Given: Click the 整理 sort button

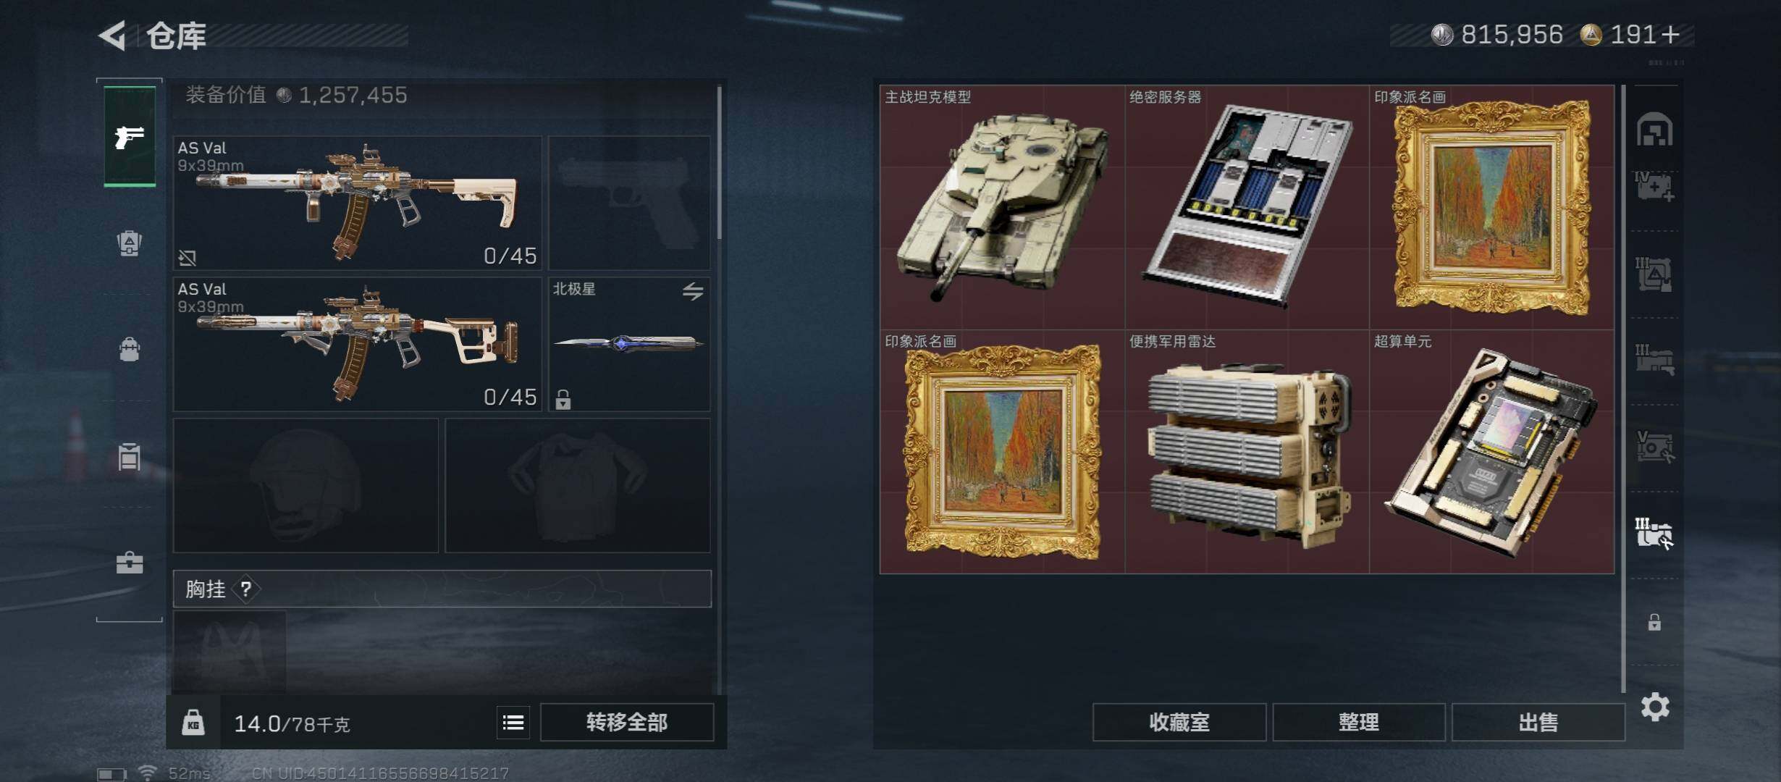Looking at the screenshot, I should click(1359, 722).
